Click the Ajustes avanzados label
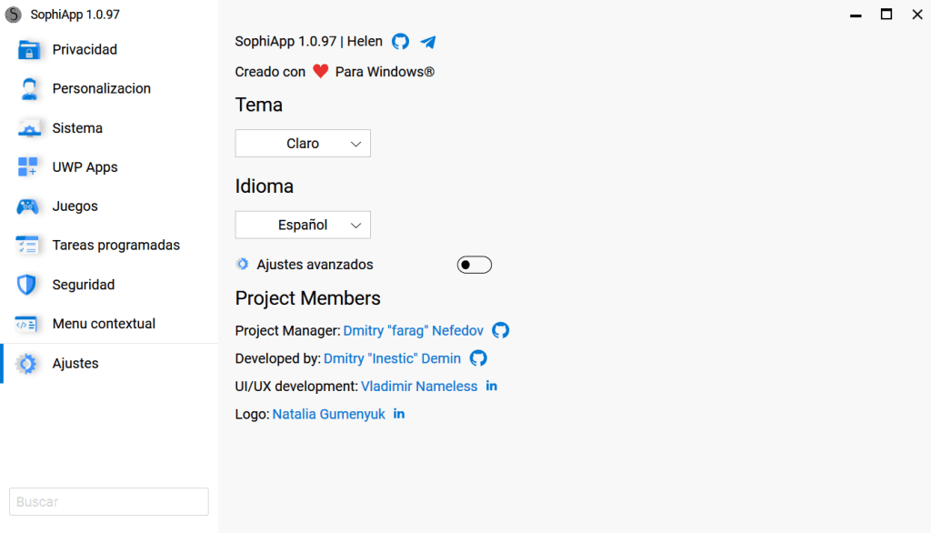This screenshot has width=931, height=533. pyautogui.click(x=315, y=265)
